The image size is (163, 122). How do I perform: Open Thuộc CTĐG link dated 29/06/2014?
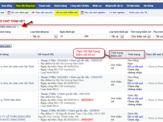[x=71, y=60]
